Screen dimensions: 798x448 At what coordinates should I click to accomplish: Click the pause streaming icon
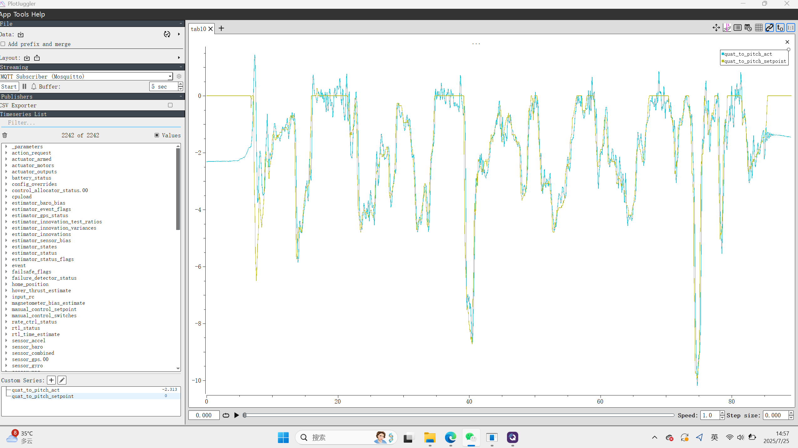tap(24, 86)
